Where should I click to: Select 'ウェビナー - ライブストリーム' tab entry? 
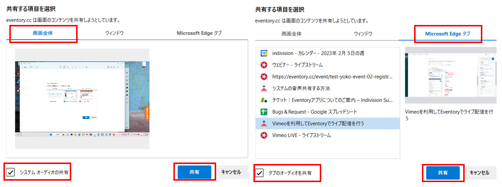[328, 65]
